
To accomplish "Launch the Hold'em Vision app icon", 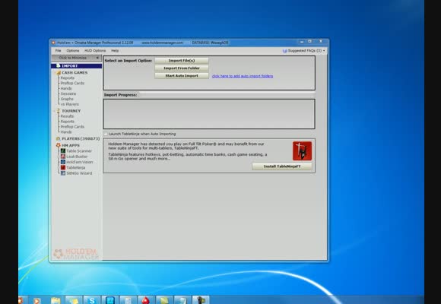I will tap(63, 162).
